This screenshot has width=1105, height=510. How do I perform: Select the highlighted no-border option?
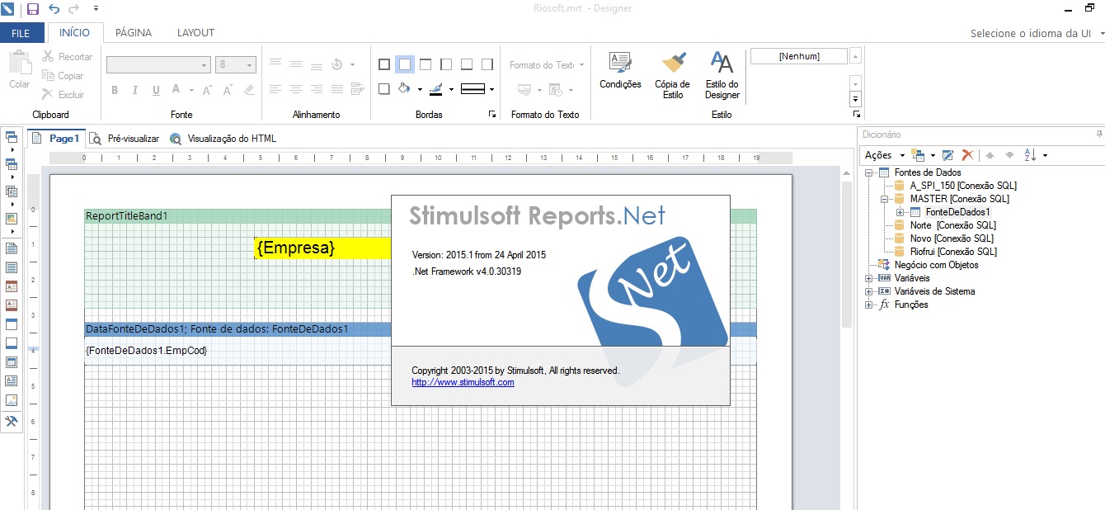tap(404, 64)
